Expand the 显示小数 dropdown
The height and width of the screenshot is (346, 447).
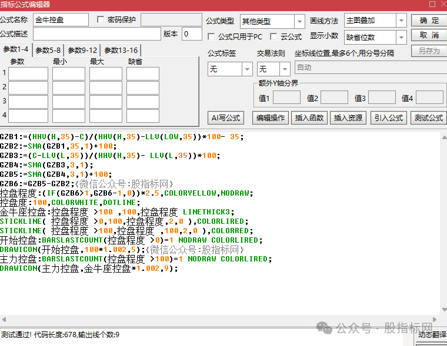(x=401, y=38)
